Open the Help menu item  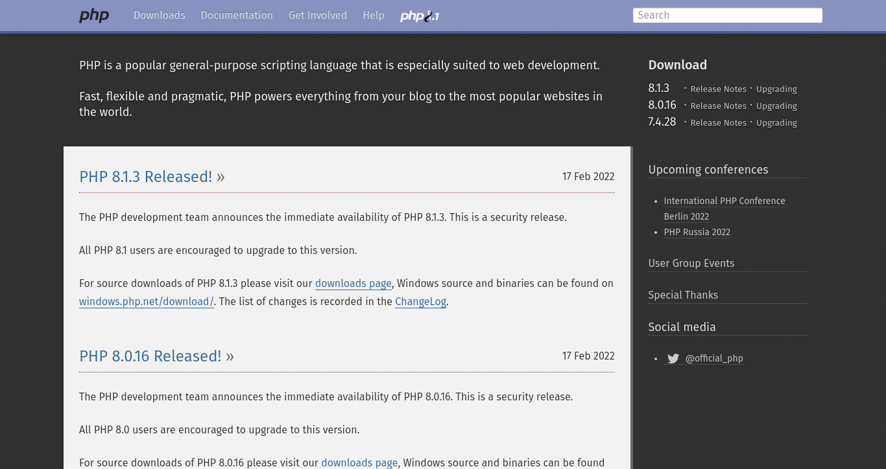click(x=374, y=16)
